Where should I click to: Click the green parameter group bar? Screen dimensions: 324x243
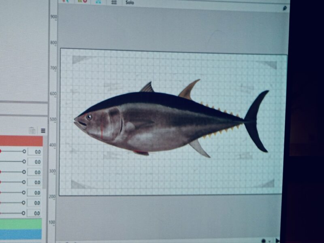(21, 224)
